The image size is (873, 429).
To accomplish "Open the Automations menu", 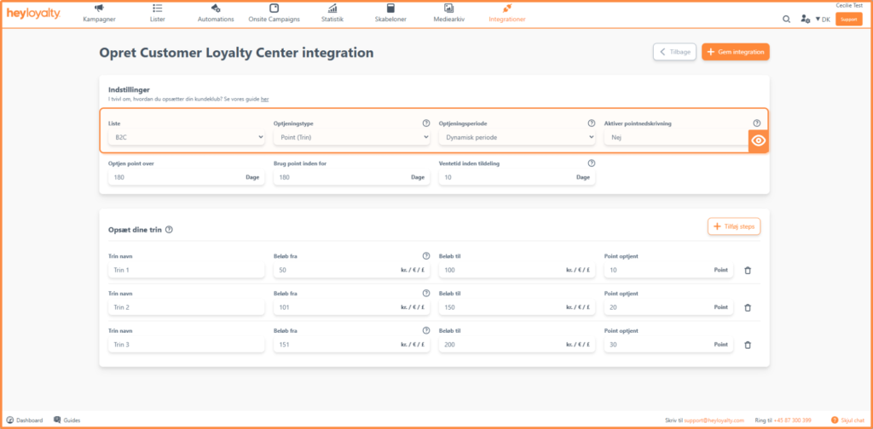I will click(x=216, y=14).
